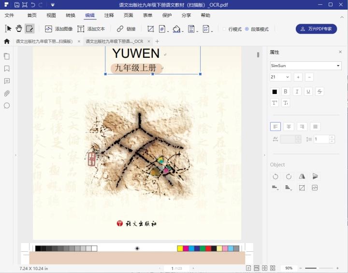348x273 pixels.
Task: Open the watermark icon's dropdown arrow
Action: pos(168,31)
